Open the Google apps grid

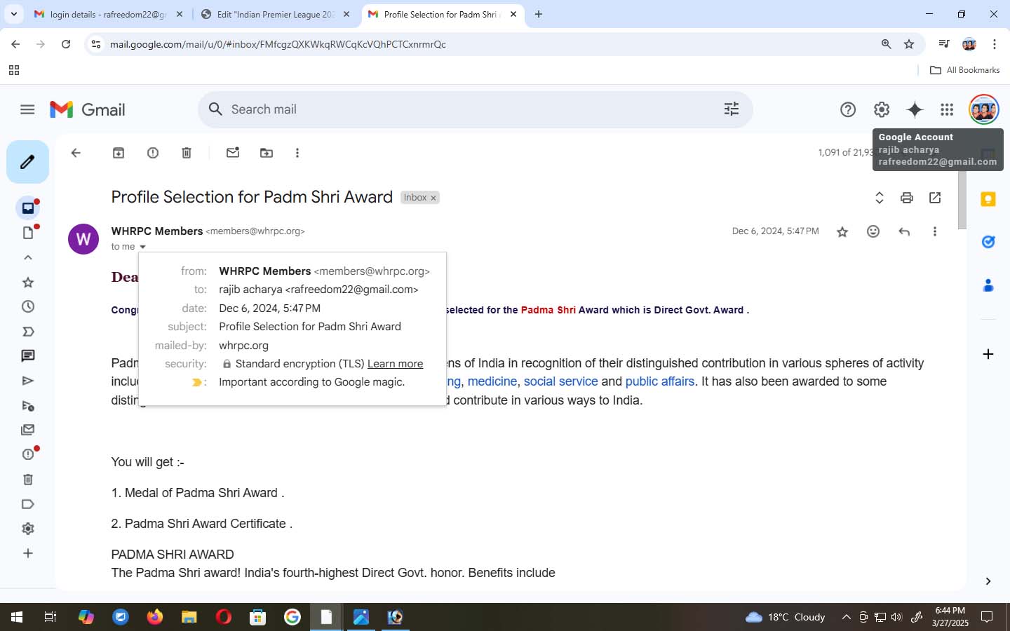click(x=947, y=109)
